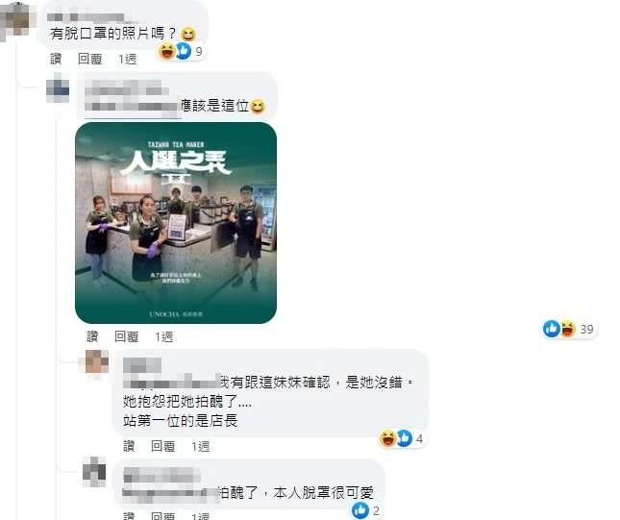
Task: Click thumbs-up reaction showing 4 count
Action: coord(404,438)
